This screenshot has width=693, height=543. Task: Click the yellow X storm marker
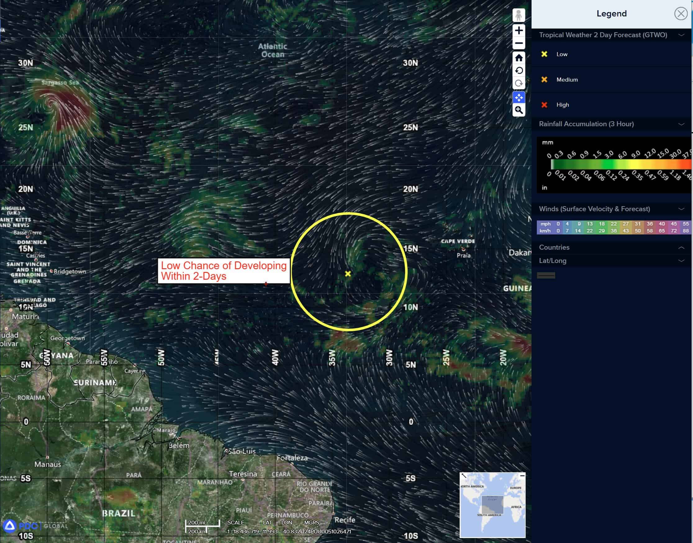pyautogui.click(x=348, y=274)
